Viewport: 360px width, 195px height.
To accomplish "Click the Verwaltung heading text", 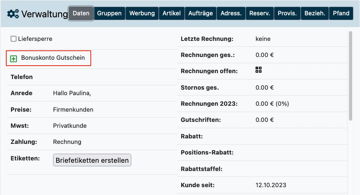I will coord(44,15).
